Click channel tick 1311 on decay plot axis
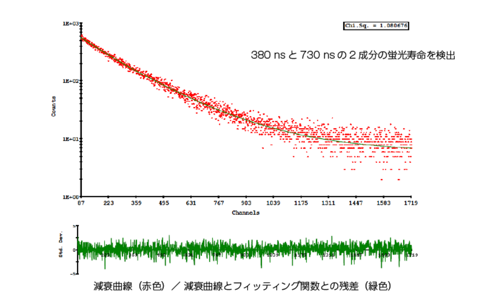 point(329,203)
